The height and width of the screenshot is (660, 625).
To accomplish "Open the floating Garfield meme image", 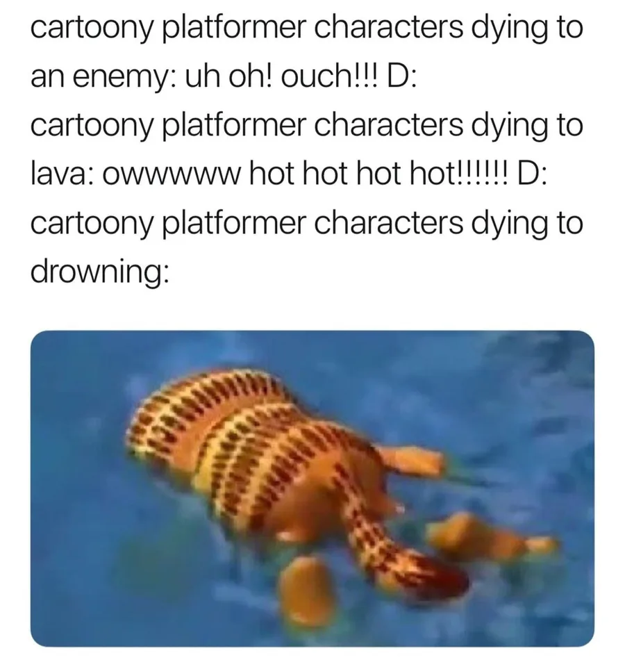I will (x=312, y=488).
